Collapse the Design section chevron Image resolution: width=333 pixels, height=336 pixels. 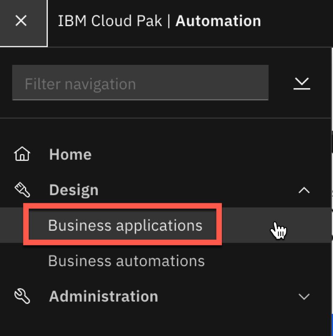(304, 190)
